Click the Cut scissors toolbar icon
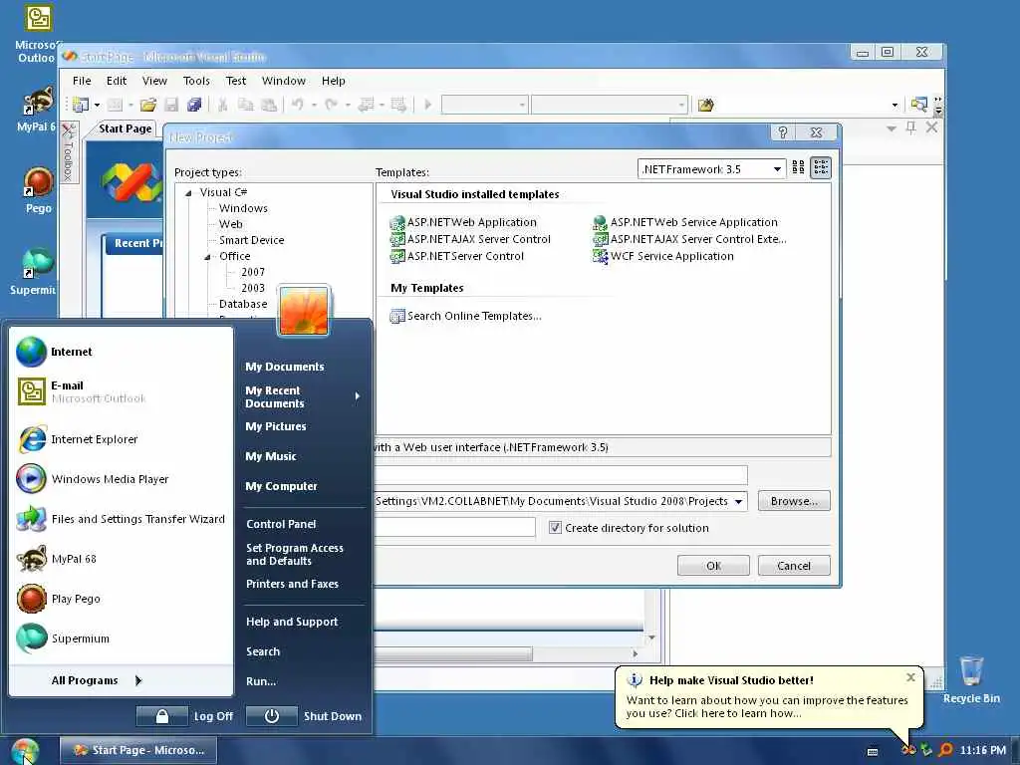The width and height of the screenshot is (1020, 765). coord(222,104)
